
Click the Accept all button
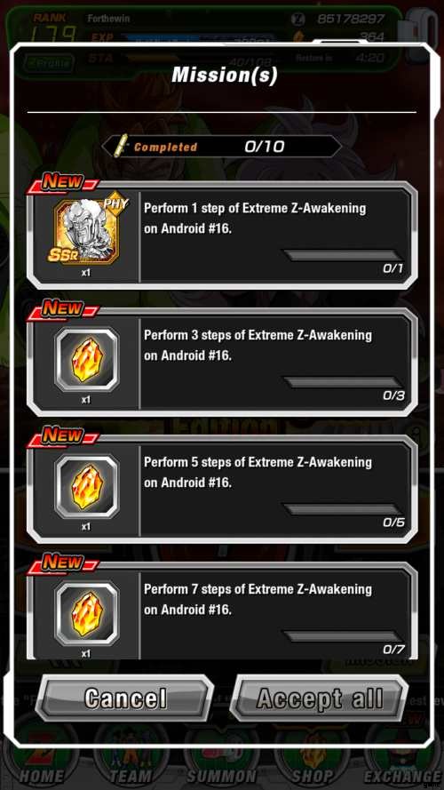[319, 698]
